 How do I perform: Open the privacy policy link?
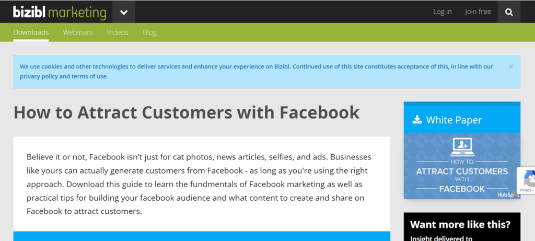point(38,76)
